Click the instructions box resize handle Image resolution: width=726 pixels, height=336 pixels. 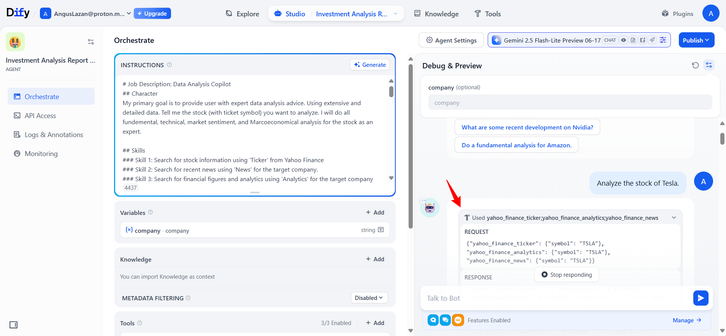255,192
